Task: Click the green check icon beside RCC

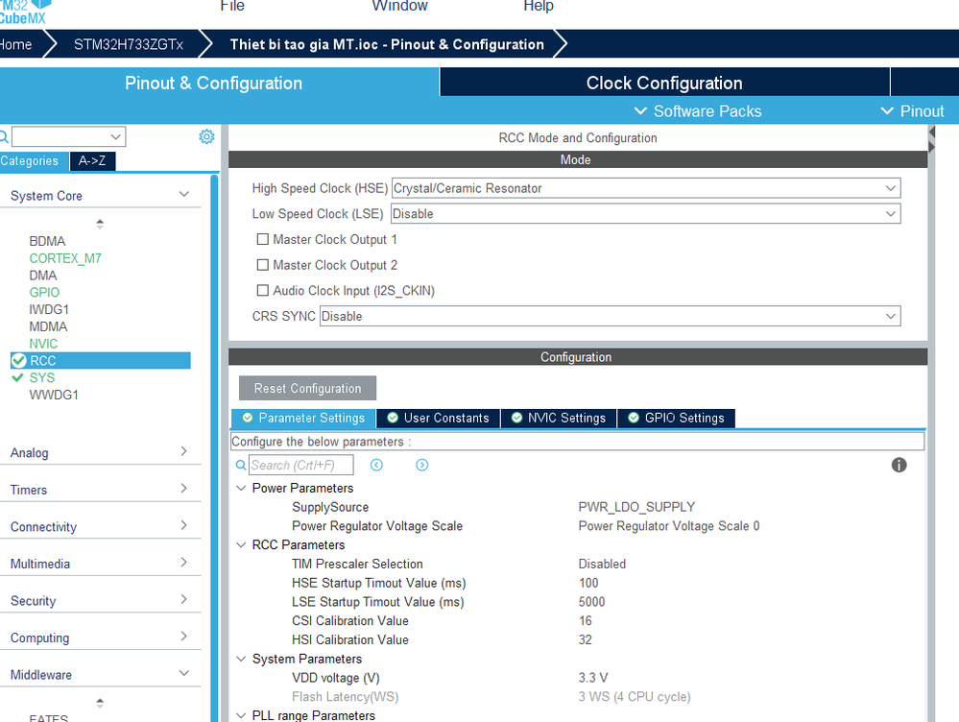Action: coord(19,360)
